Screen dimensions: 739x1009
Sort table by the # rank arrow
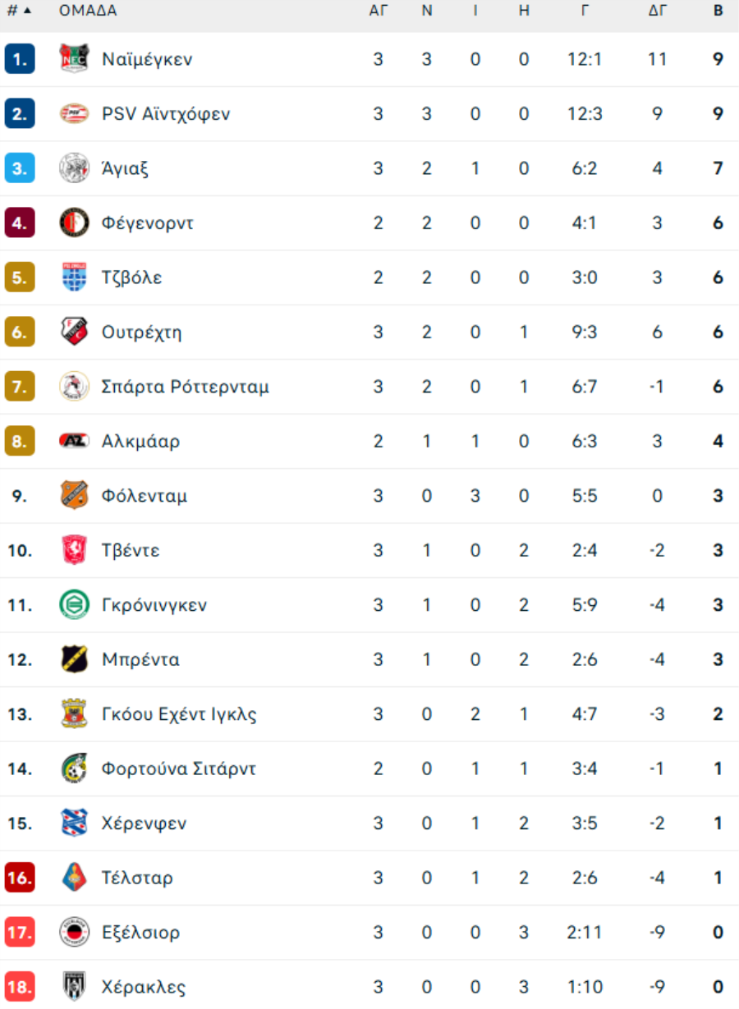point(20,11)
